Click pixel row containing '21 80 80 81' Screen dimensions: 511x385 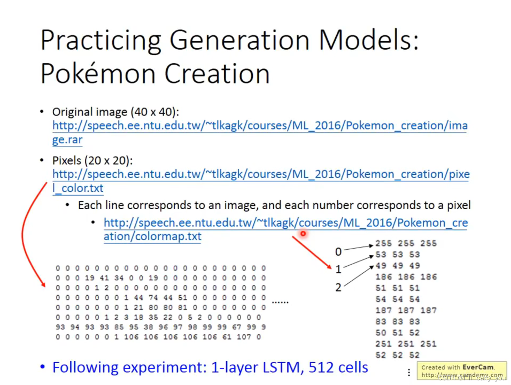pos(161,307)
